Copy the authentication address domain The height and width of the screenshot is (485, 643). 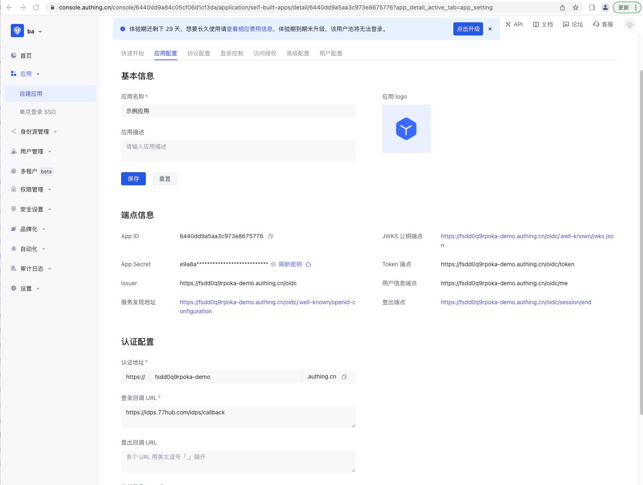344,377
